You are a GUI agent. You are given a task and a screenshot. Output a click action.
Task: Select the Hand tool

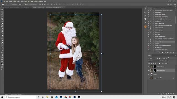pyautogui.click(x=2, y=55)
